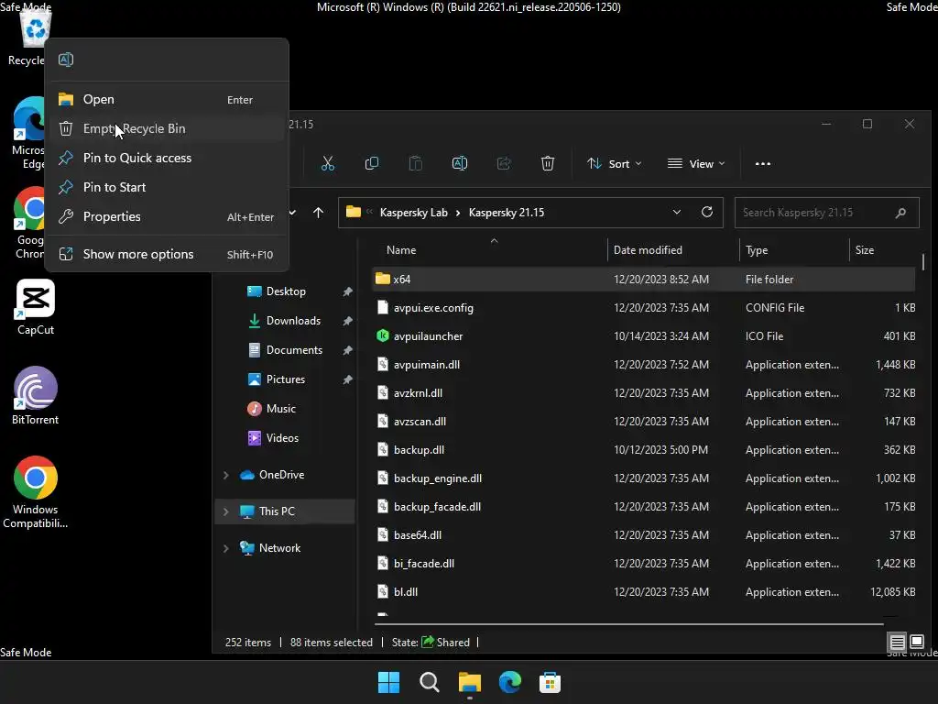Image resolution: width=938 pixels, height=704 pixels.
Task: Select base64.dll file
Action: point(644,535)
